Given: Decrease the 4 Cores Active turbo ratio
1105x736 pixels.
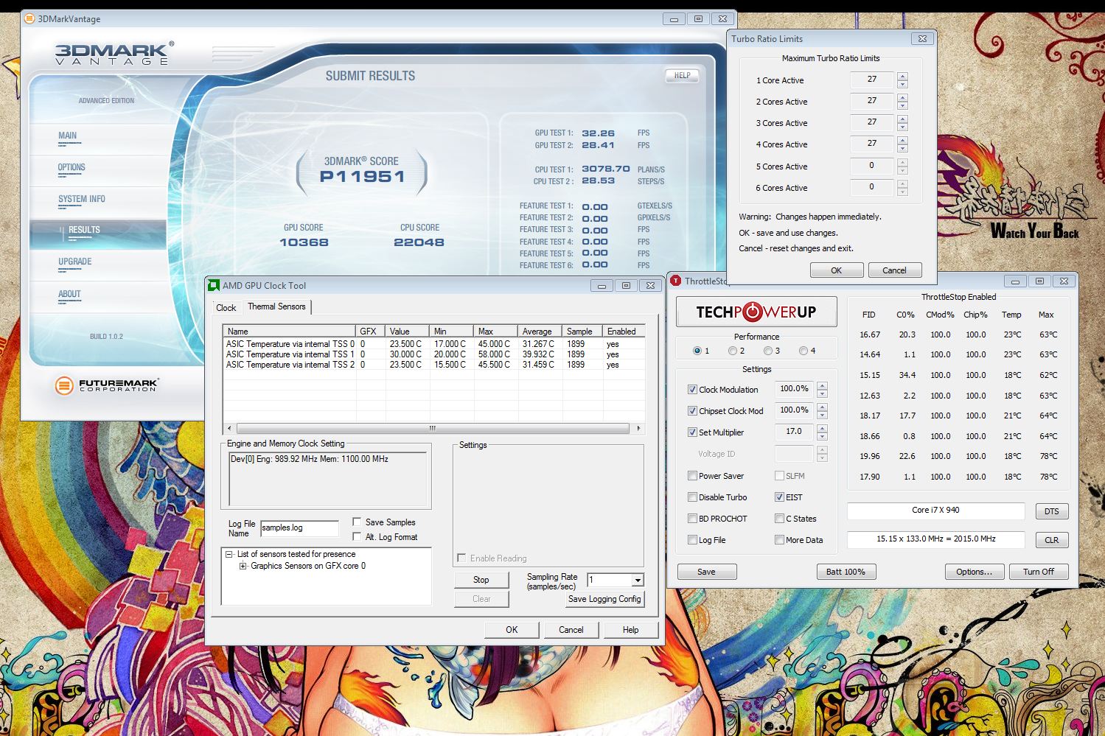Looking at the screenshot, I should tap(902, 149).
